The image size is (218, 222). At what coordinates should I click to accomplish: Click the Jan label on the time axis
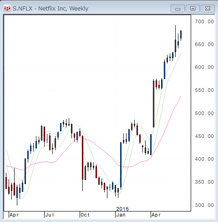[x=121, y=215]
